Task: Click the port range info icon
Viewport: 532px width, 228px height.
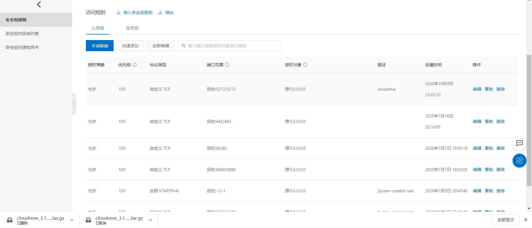Action: [227, 65]
